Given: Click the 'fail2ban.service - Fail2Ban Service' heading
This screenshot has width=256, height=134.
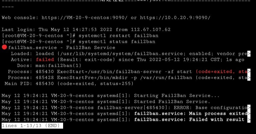Looking at the screenshot, I should 62,48.
